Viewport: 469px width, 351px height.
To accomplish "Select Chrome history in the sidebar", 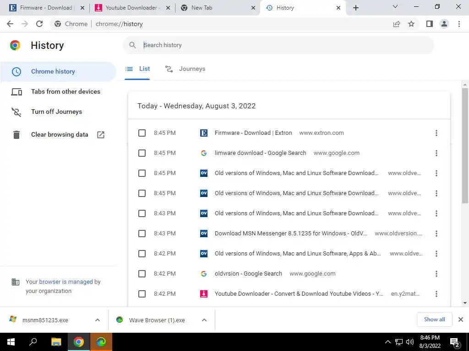I will [58, 72].
